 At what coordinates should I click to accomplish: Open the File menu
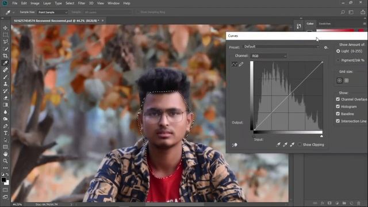tap(15, 3)
